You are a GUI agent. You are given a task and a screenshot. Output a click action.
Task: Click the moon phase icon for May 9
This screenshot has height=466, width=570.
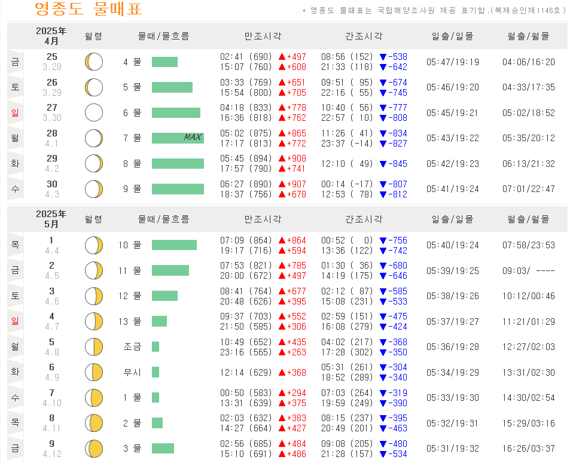[94, 449]
